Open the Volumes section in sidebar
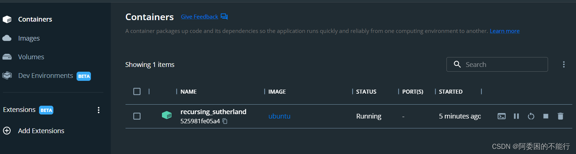576x154 pixels. (31, 57)
